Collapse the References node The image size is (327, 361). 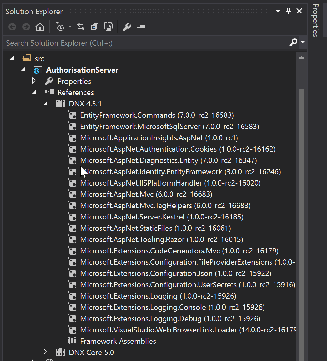tap(34, 92)
